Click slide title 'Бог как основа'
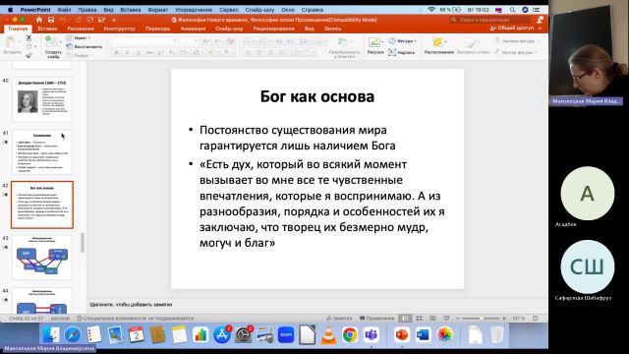629x354 pixels. [x=317, y=96]
